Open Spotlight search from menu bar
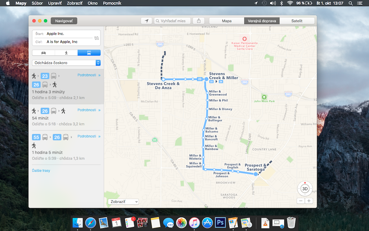Screen dimensions: 369x231 point(350,3)
